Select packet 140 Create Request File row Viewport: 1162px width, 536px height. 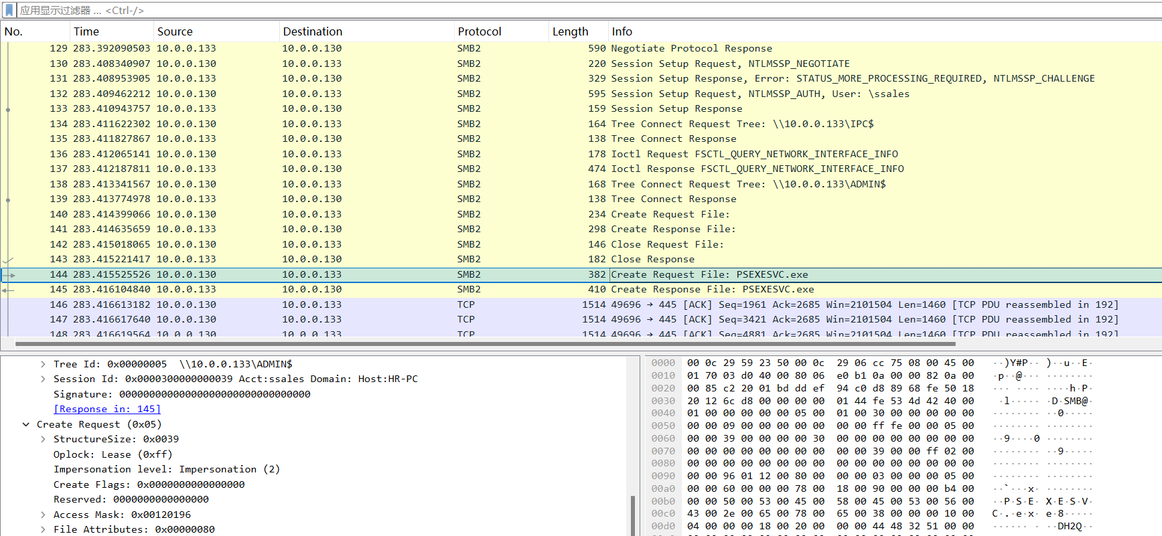(581, 214)
